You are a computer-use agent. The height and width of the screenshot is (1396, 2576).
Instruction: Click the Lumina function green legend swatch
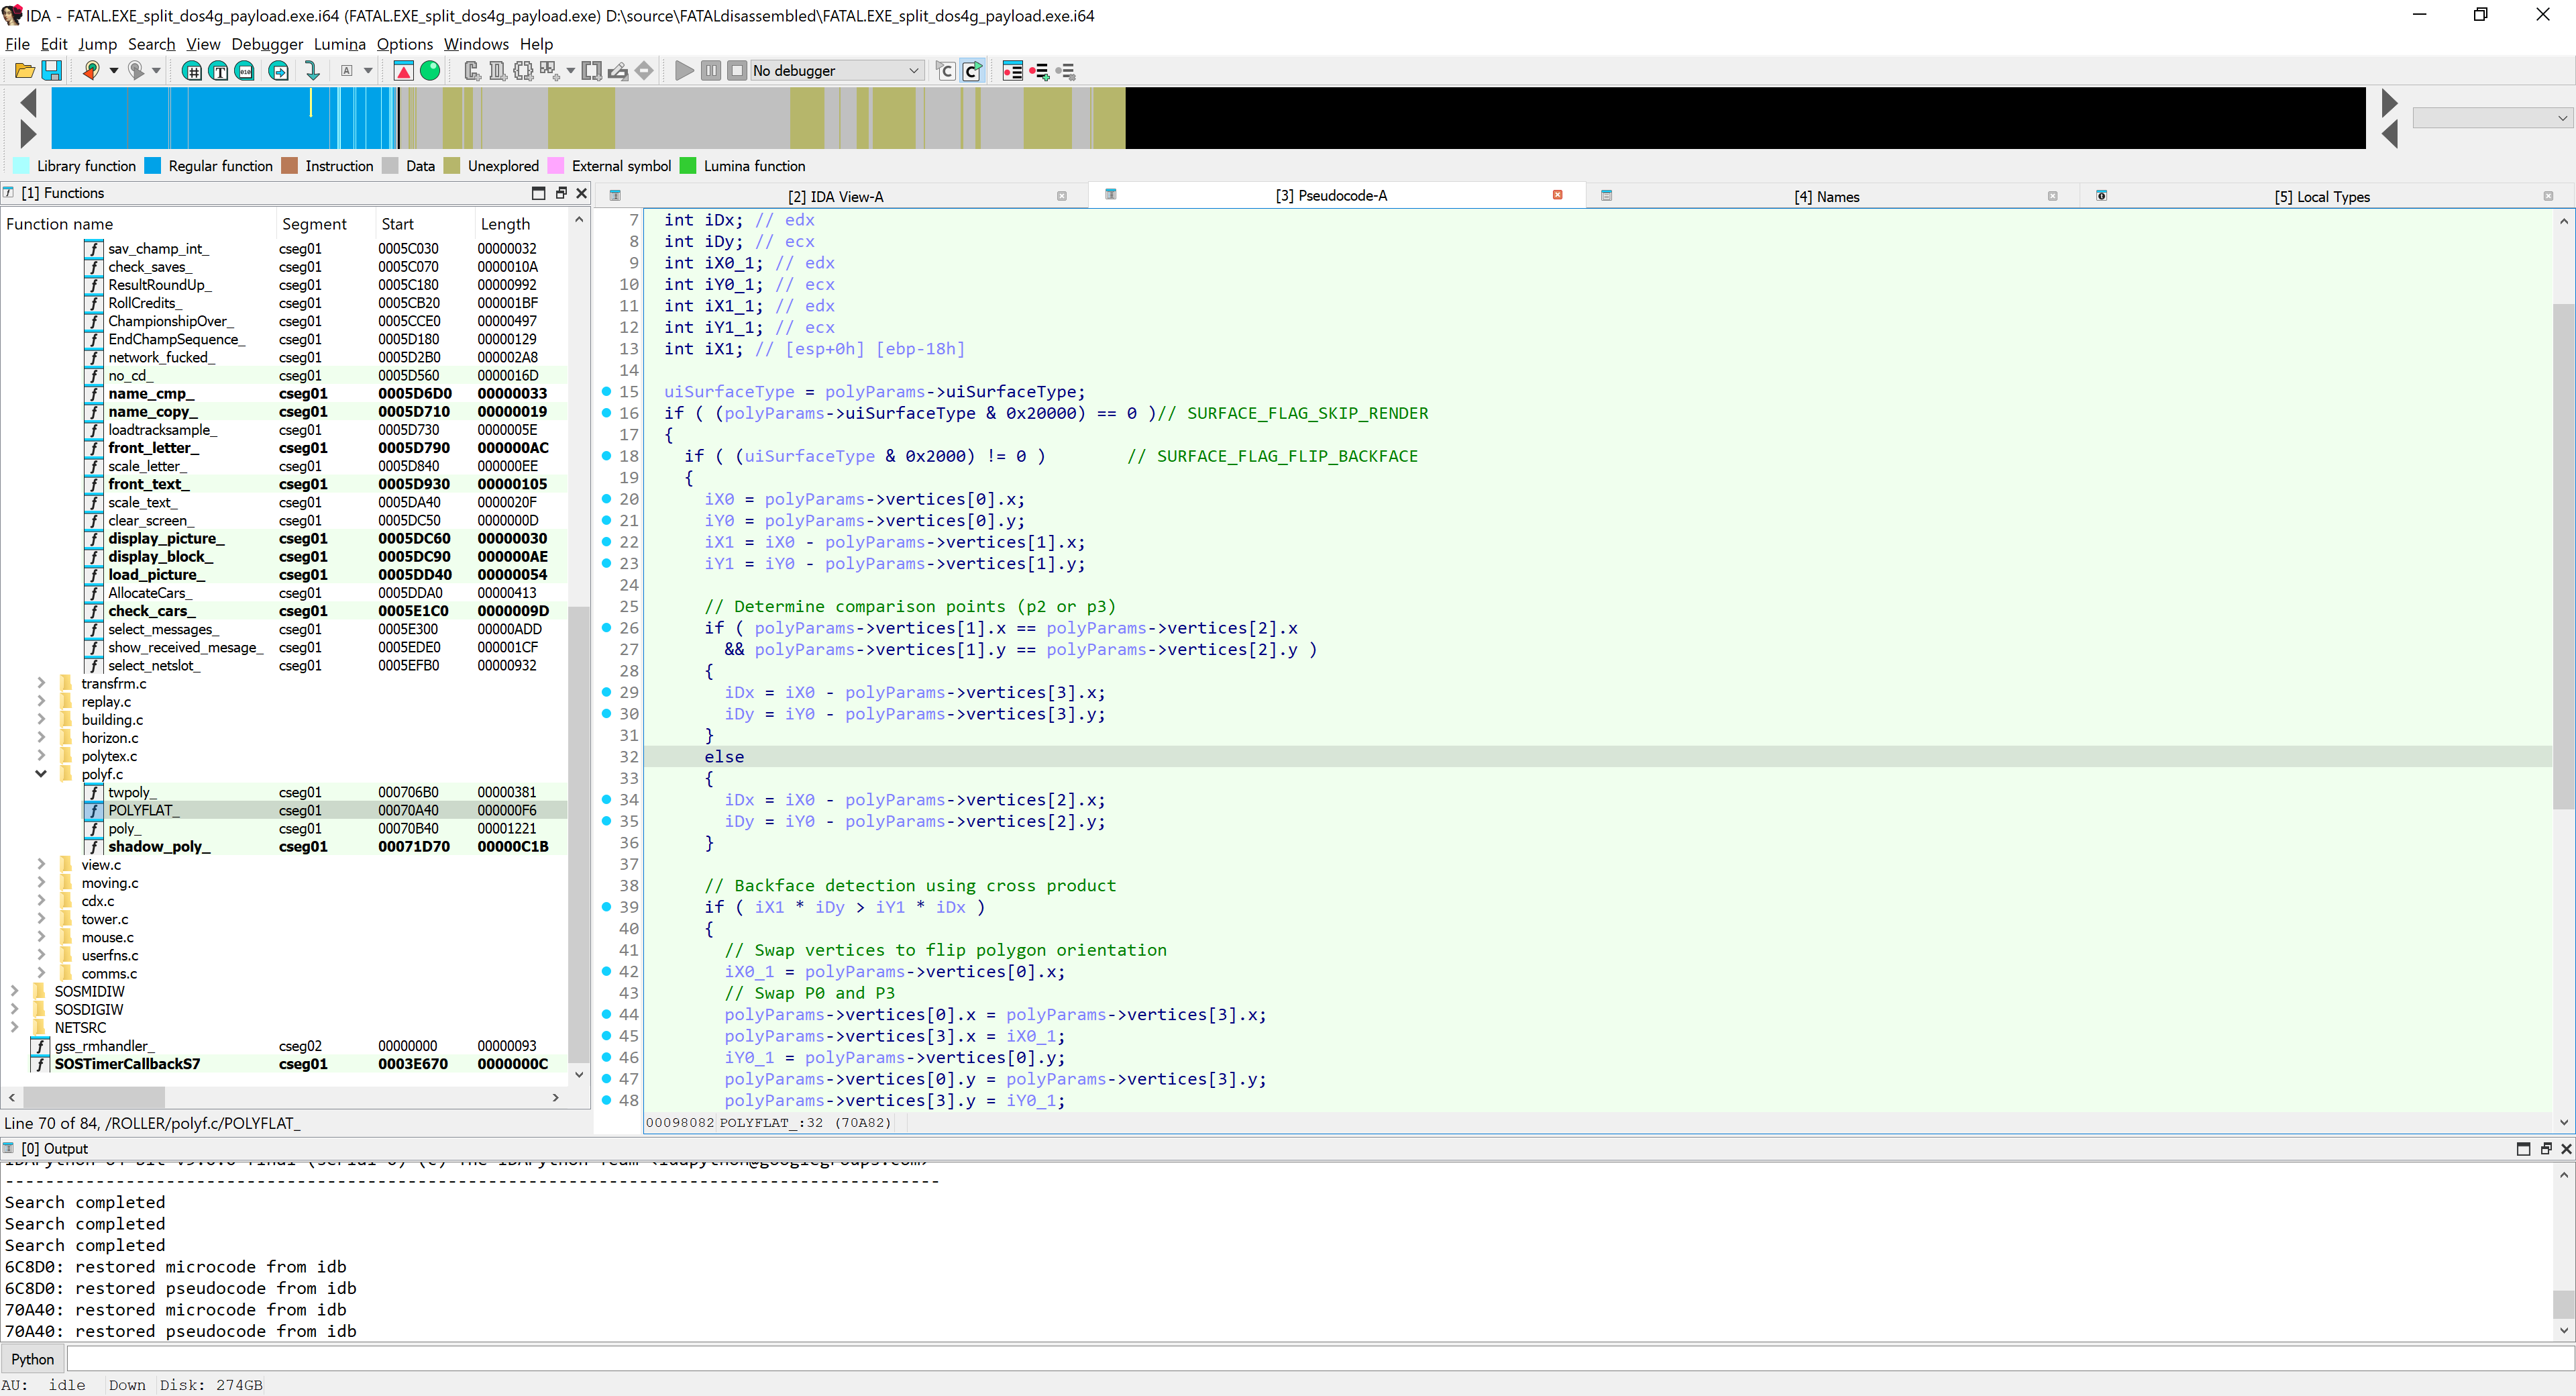point(688,166)
